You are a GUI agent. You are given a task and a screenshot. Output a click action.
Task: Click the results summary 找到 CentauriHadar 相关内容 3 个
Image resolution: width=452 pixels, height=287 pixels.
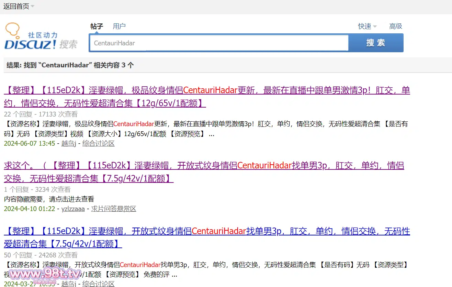pos(70,65)
